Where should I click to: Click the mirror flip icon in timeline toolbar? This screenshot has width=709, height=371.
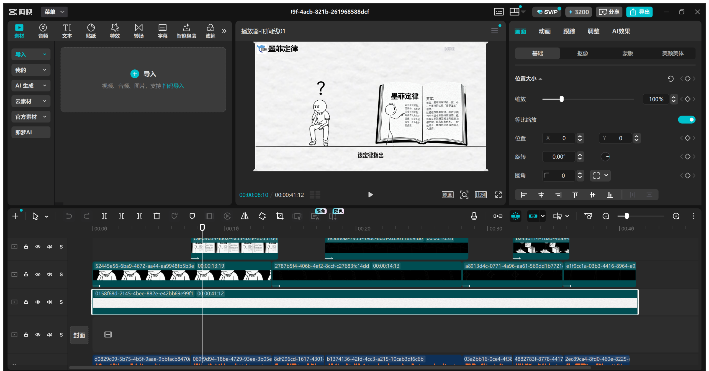coord(245,216)
